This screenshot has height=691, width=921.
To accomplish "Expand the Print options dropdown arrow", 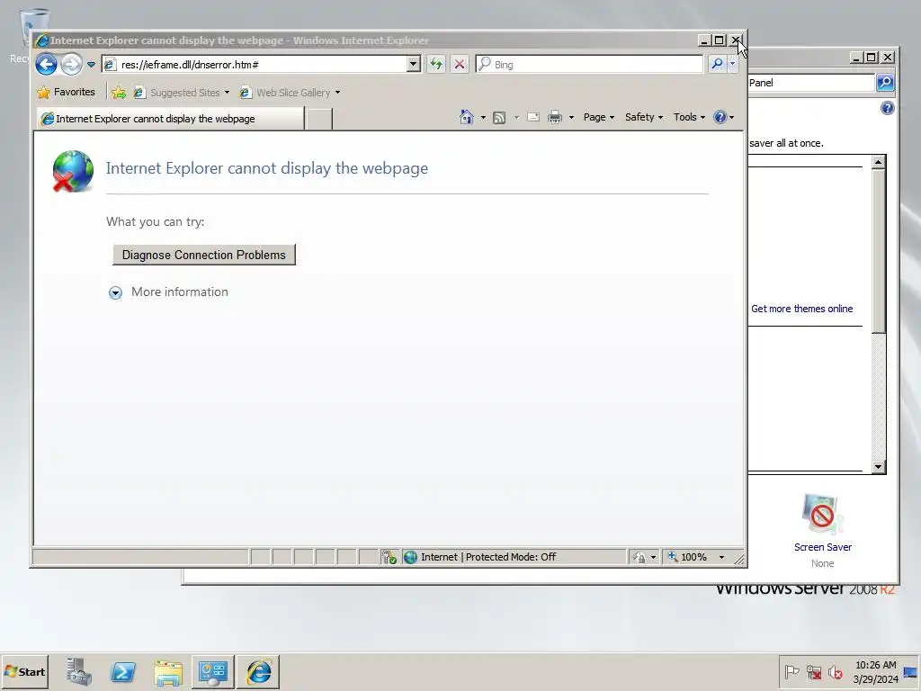I will pyautogui.click(x=571, y=118).
